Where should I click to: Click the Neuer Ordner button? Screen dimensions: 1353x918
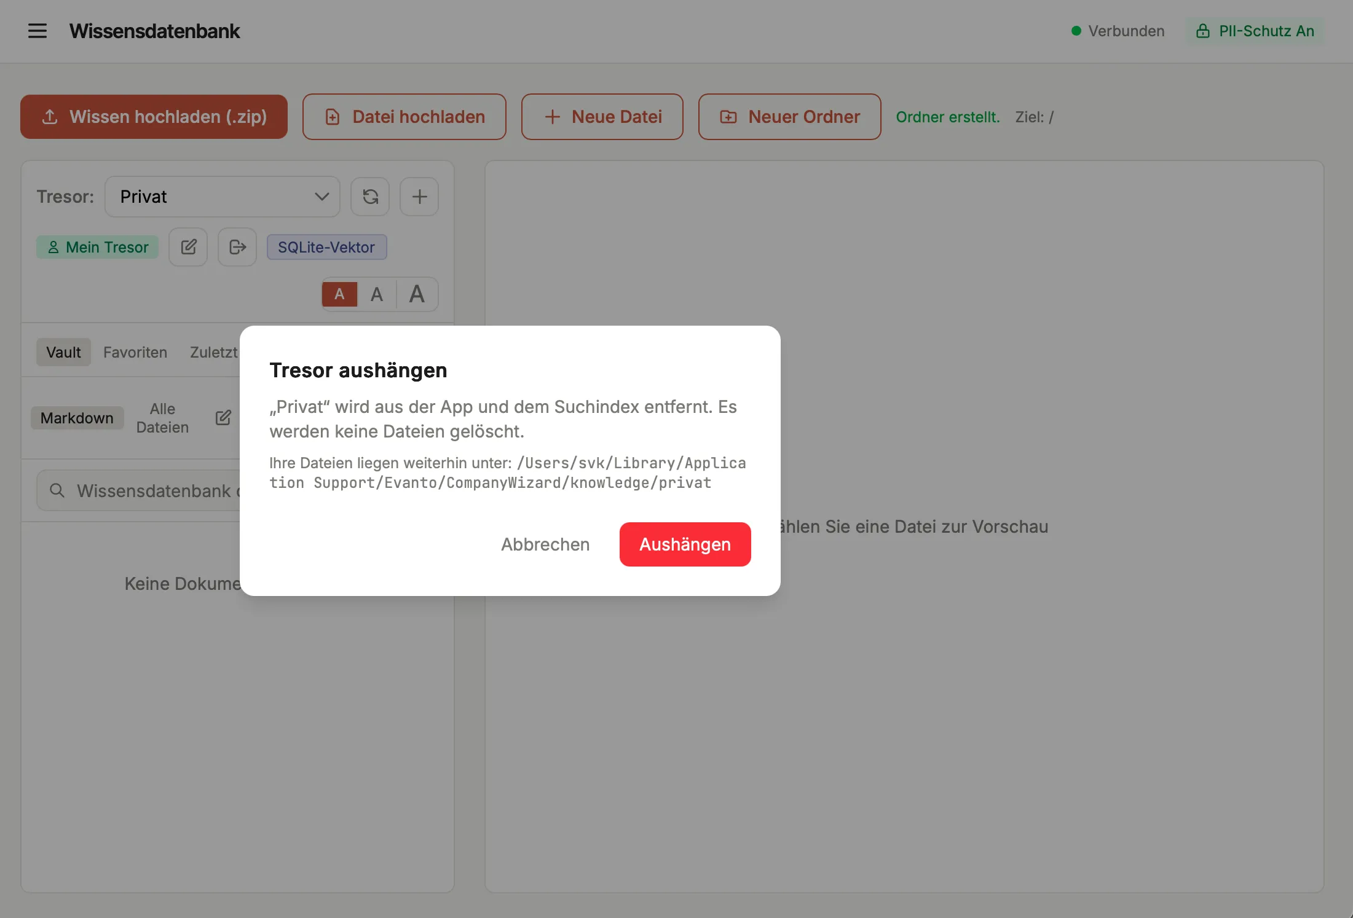click(790, 117)
